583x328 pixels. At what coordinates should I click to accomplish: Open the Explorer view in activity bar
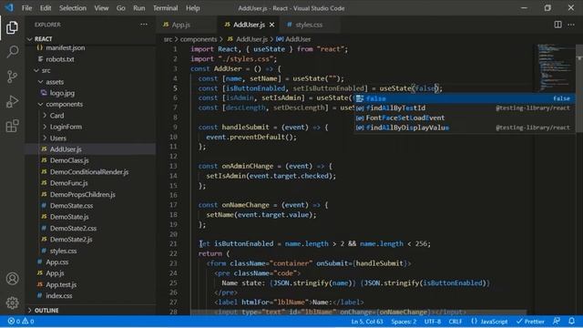coord(12,27)
